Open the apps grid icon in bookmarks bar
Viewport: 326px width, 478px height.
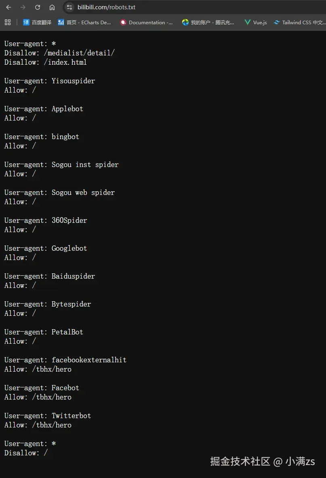pos(8,22)
